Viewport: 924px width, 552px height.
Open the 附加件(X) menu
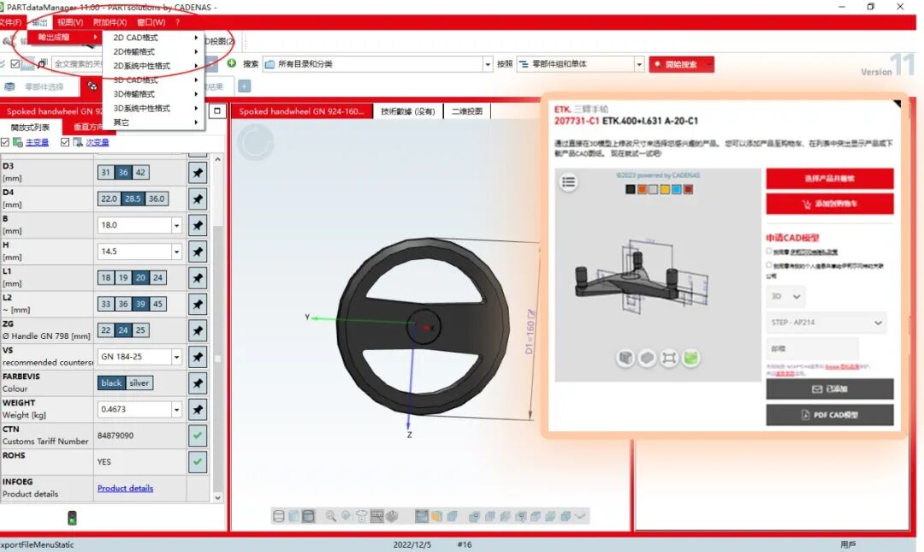point(110,22)
